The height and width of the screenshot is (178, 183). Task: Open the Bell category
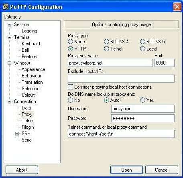(x=25, y=50)
